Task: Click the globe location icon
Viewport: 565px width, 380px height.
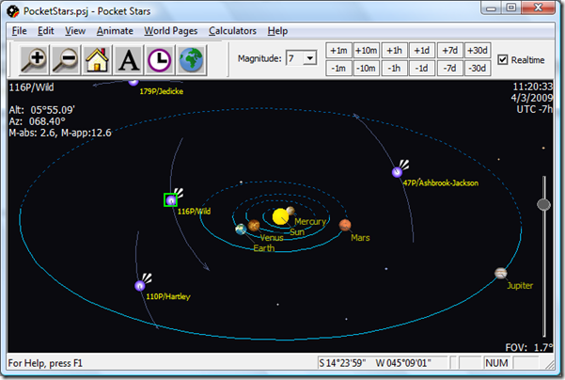Action: tap(191, 59)
